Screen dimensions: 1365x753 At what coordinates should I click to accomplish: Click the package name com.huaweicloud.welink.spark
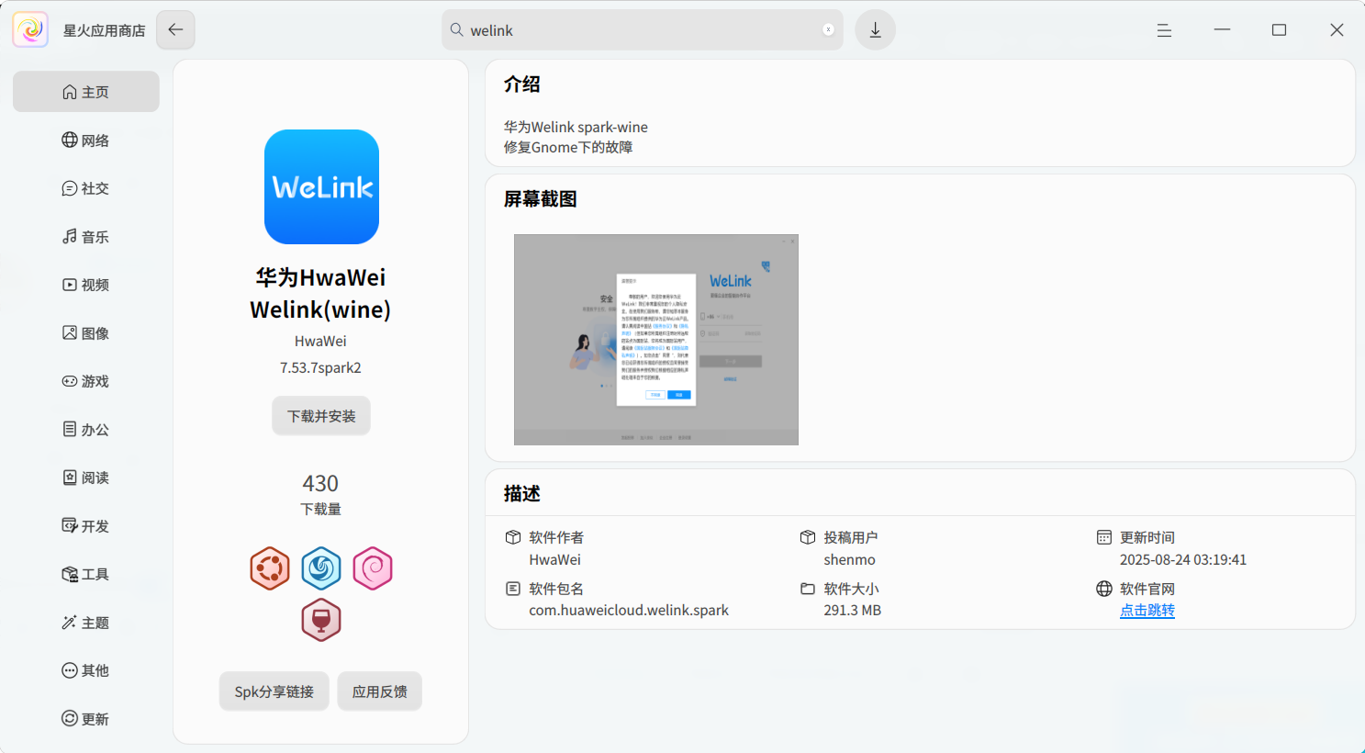click(x=629, y=611)
